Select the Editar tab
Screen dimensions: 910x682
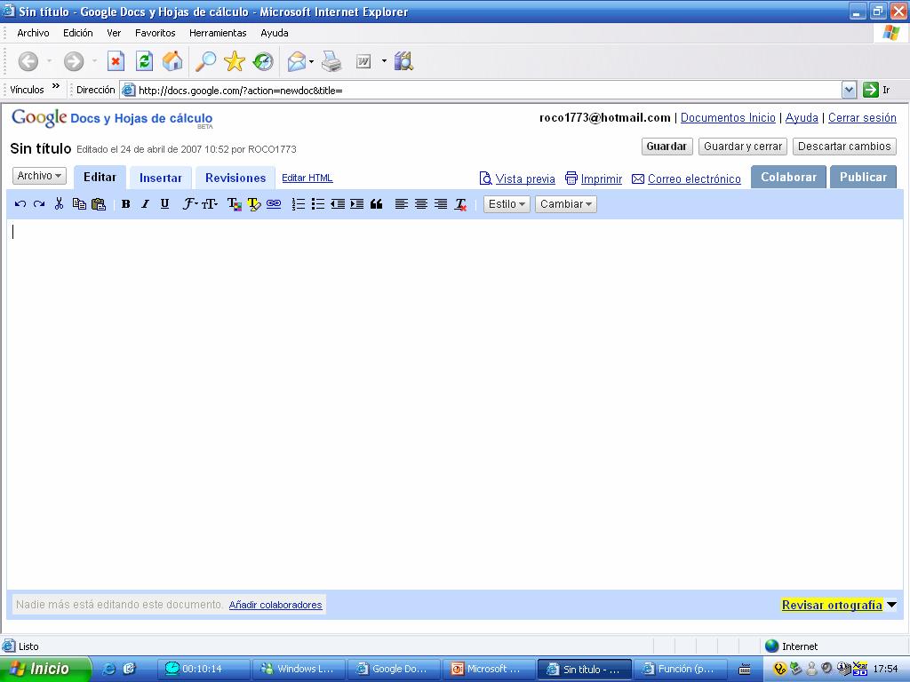pos(100,178)
